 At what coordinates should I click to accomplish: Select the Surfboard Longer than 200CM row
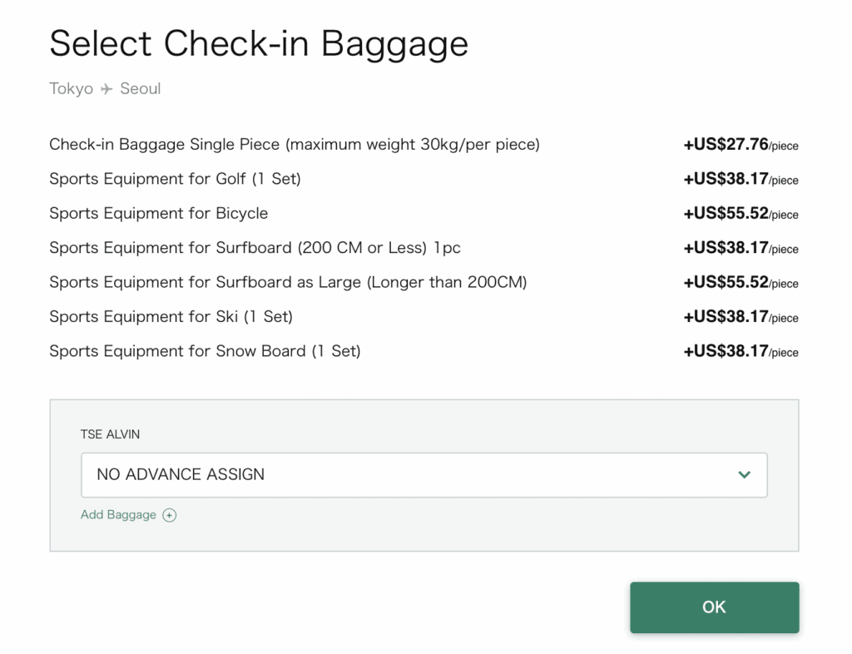(x=288, y=282)
